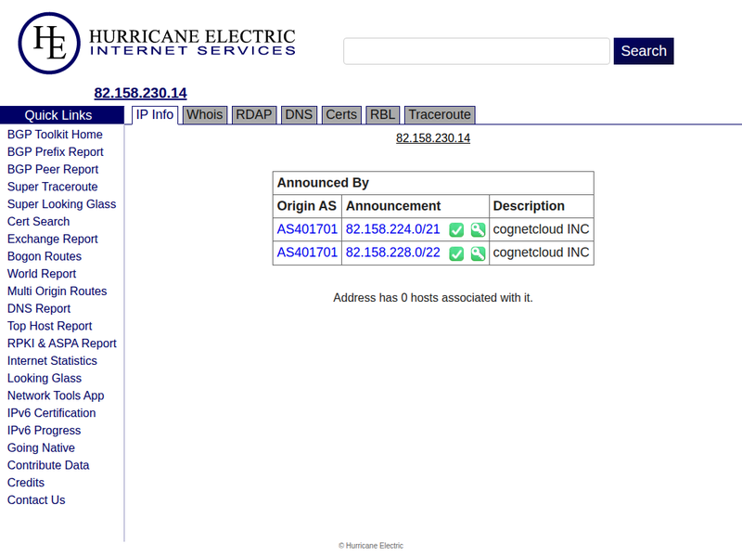Open World Report link

(42, 274)
